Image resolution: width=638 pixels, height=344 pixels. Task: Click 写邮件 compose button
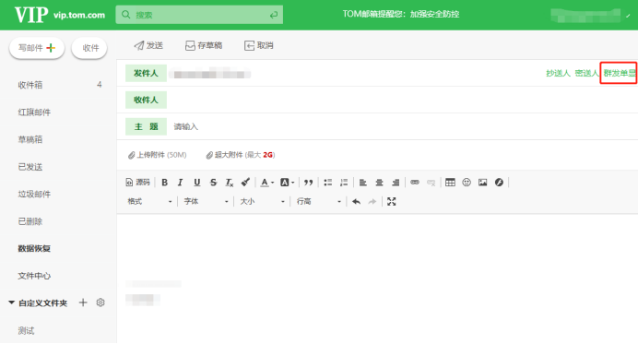coord(37,48)
